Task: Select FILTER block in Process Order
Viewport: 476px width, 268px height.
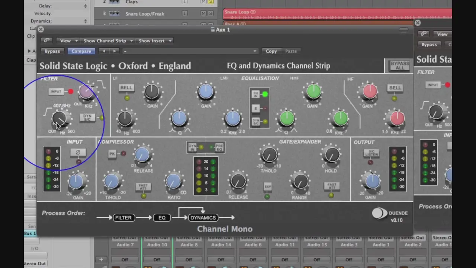Action: 123,218
